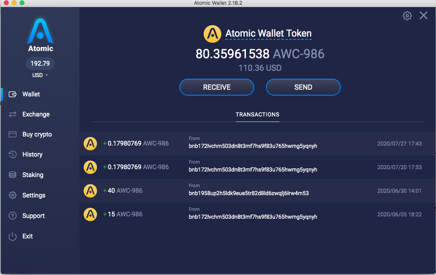Select the TRANSACTIONS tab
This screenshot has width=436, height=275.
[x=257, y=114]
